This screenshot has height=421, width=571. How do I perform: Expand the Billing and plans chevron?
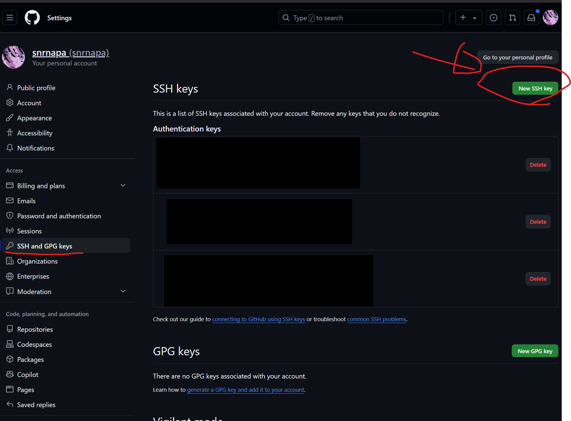click(123, 185)
